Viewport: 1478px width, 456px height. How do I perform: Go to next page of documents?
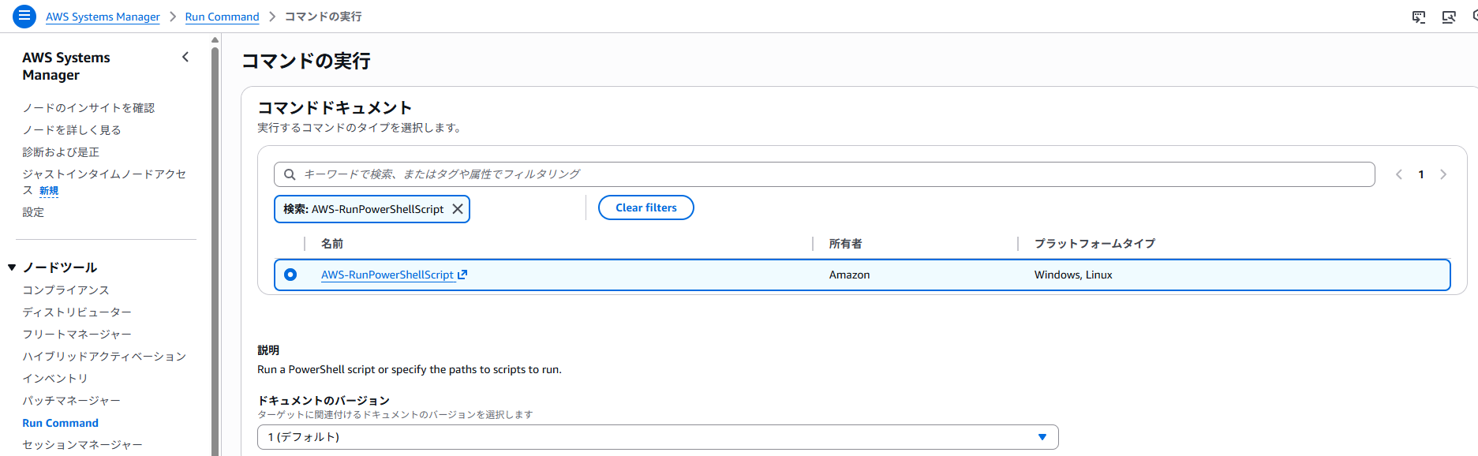point(1443,174)
